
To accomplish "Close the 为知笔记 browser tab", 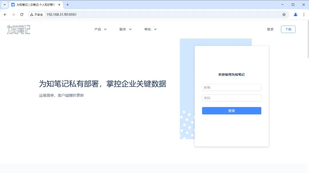I will click(59, 5).
